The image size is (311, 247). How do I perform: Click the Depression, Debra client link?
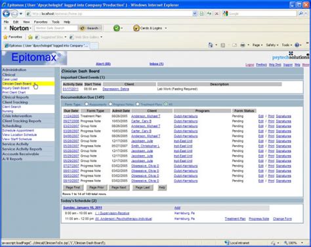pos(115,89)
